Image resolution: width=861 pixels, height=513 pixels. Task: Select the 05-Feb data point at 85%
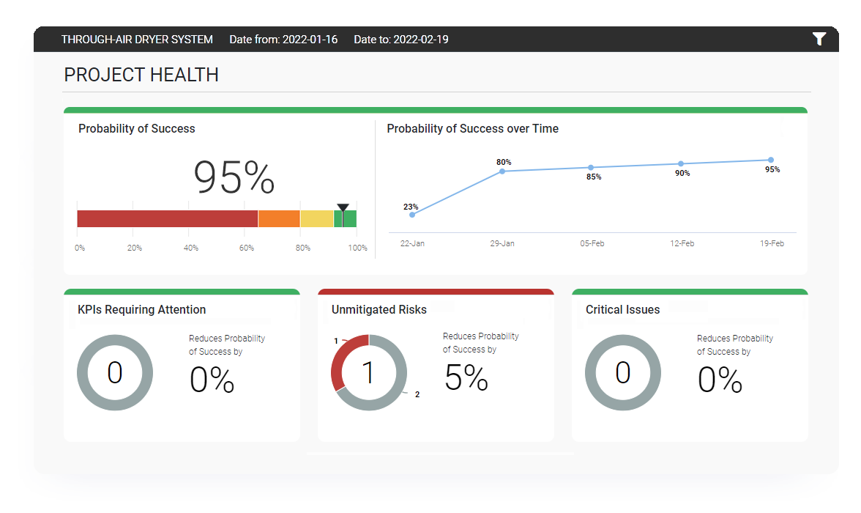pyautogui.click(x=591, y=168)
